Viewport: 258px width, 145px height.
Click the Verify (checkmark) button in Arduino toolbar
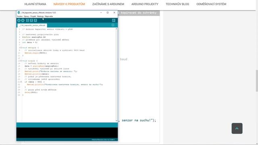19,21
